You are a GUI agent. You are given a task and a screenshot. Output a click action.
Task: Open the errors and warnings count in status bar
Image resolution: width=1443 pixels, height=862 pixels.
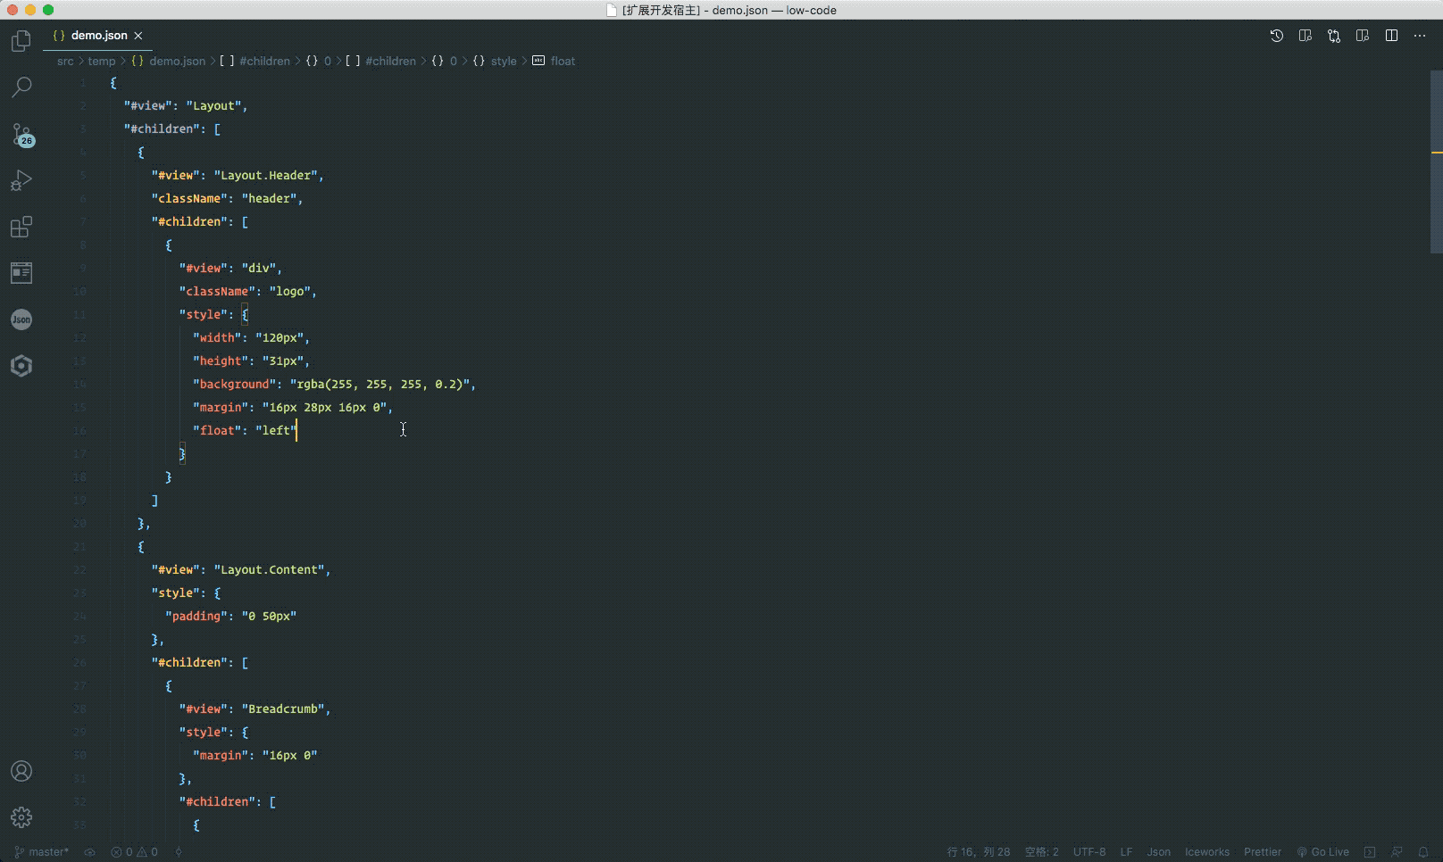134,852
